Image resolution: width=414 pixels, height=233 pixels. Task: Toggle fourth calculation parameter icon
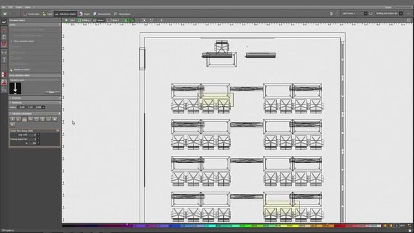[x=30, y=119]
